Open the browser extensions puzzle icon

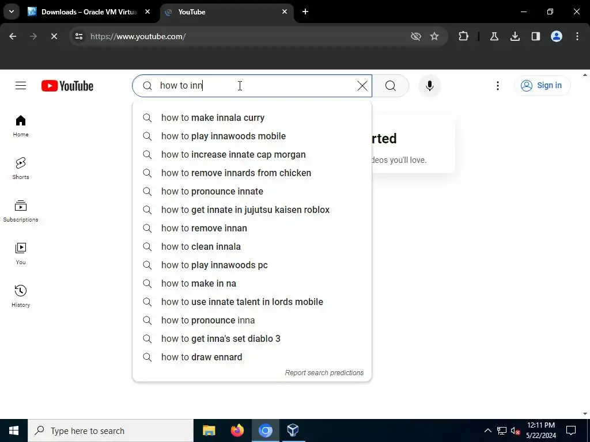click(464, 36)
